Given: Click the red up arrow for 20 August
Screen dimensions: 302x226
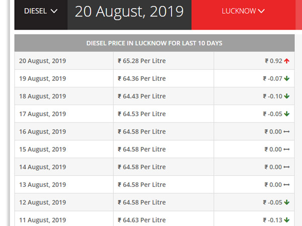Looking at the screenshot, I should click(287, 61).
